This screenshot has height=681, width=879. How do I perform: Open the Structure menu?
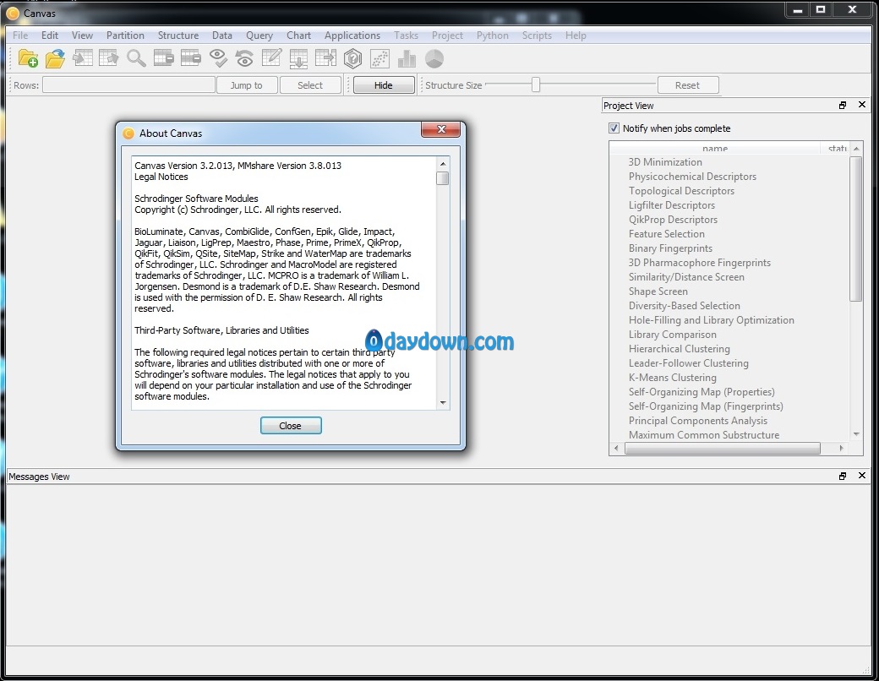point(177,35)
